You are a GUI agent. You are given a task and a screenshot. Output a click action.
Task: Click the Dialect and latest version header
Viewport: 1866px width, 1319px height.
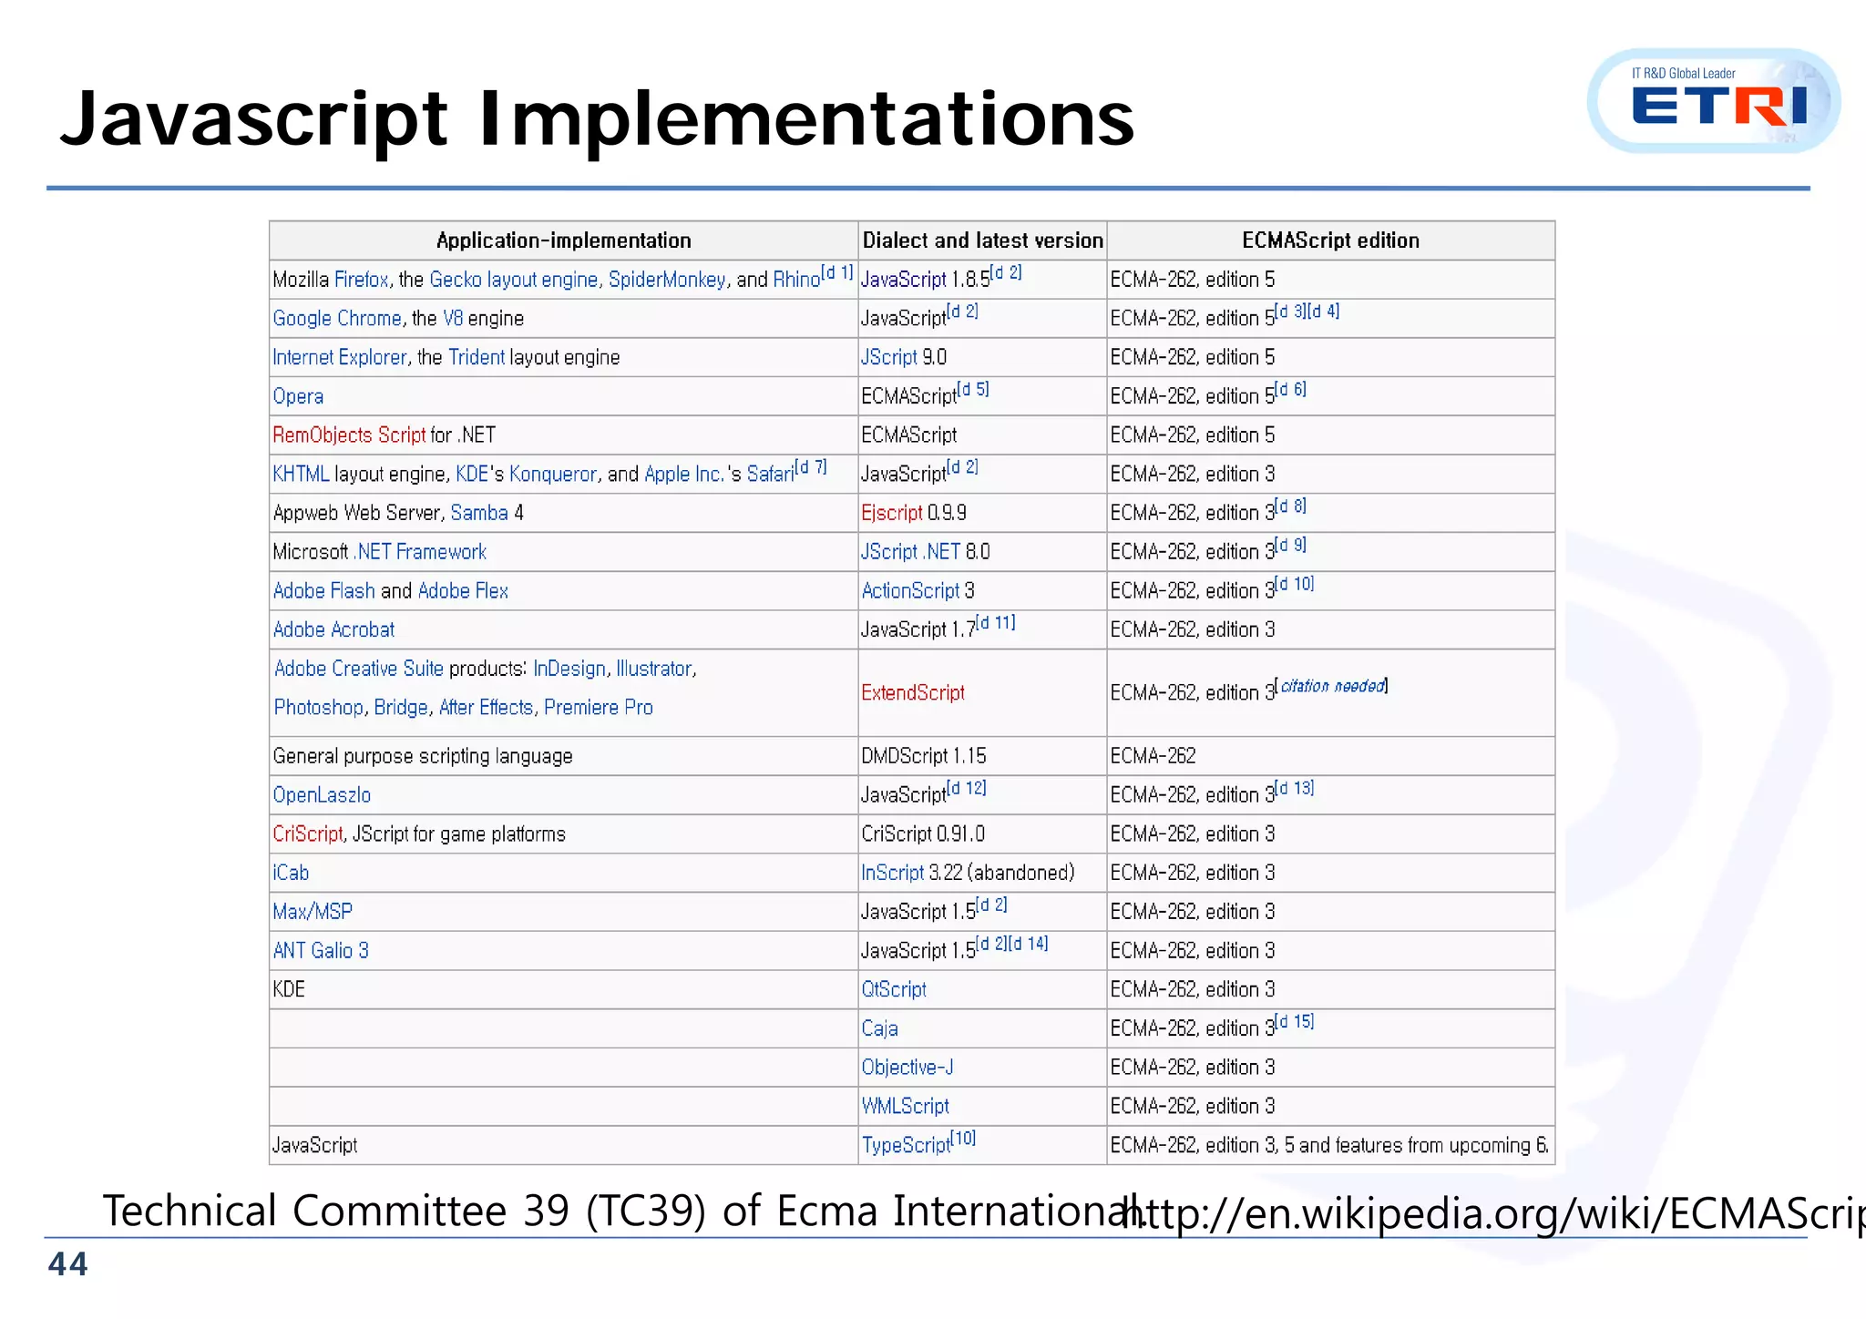tap(982, 240)
